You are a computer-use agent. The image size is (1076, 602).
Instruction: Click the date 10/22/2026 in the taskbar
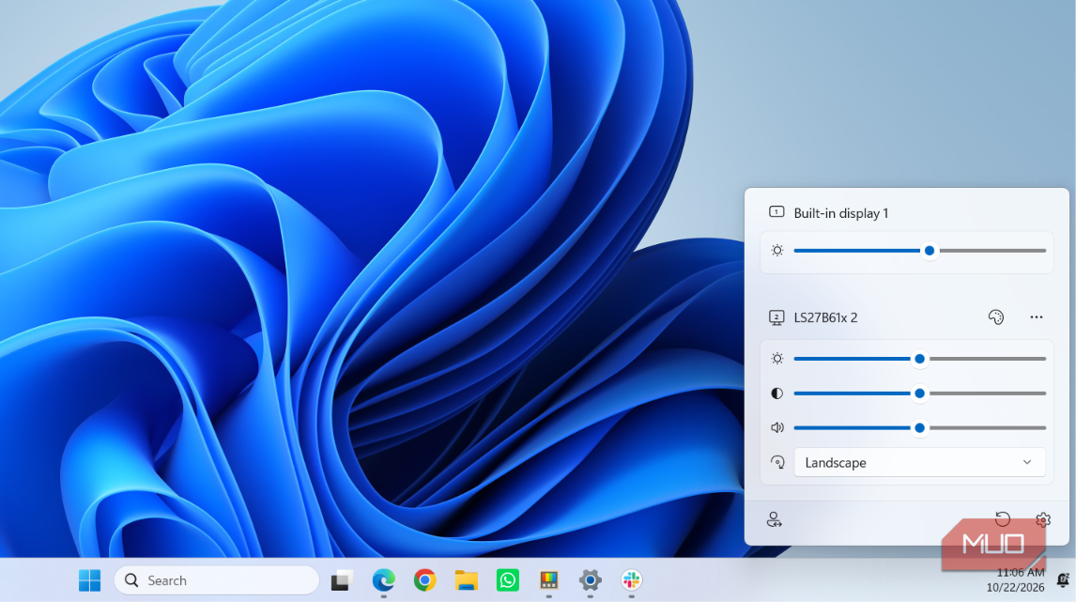1015,588
